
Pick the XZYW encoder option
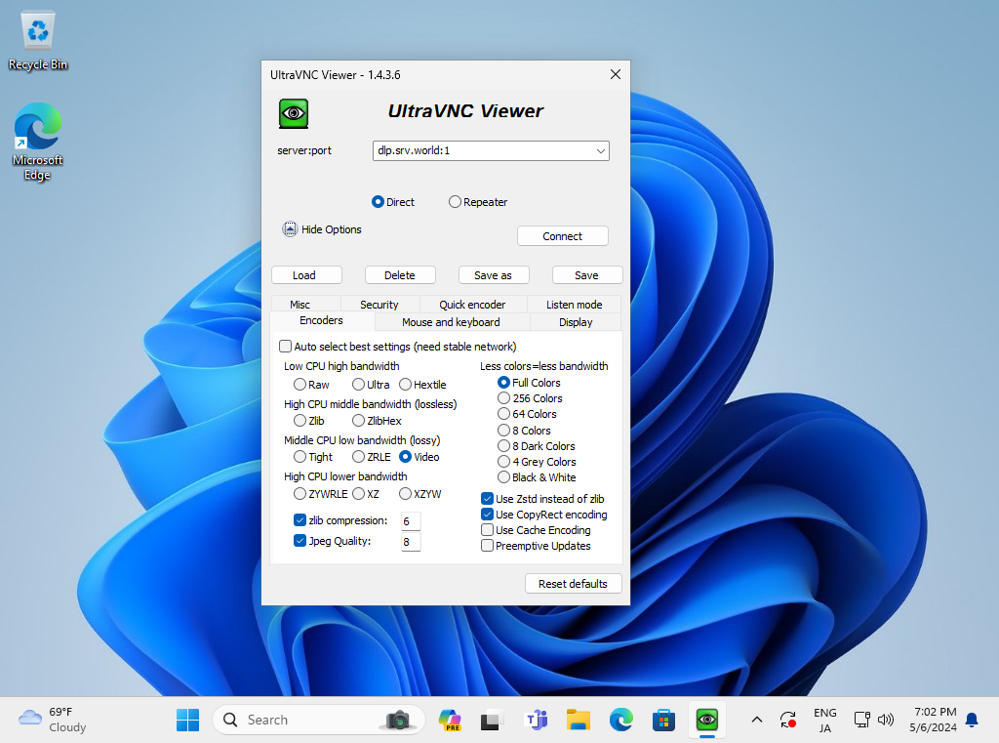pyautogui.click(x=405, y=494)
